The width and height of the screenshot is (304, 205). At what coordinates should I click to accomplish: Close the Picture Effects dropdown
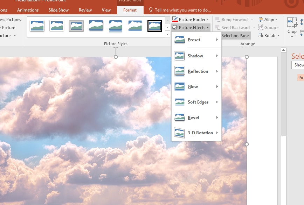pyautogui.click(x=191, y=28)
